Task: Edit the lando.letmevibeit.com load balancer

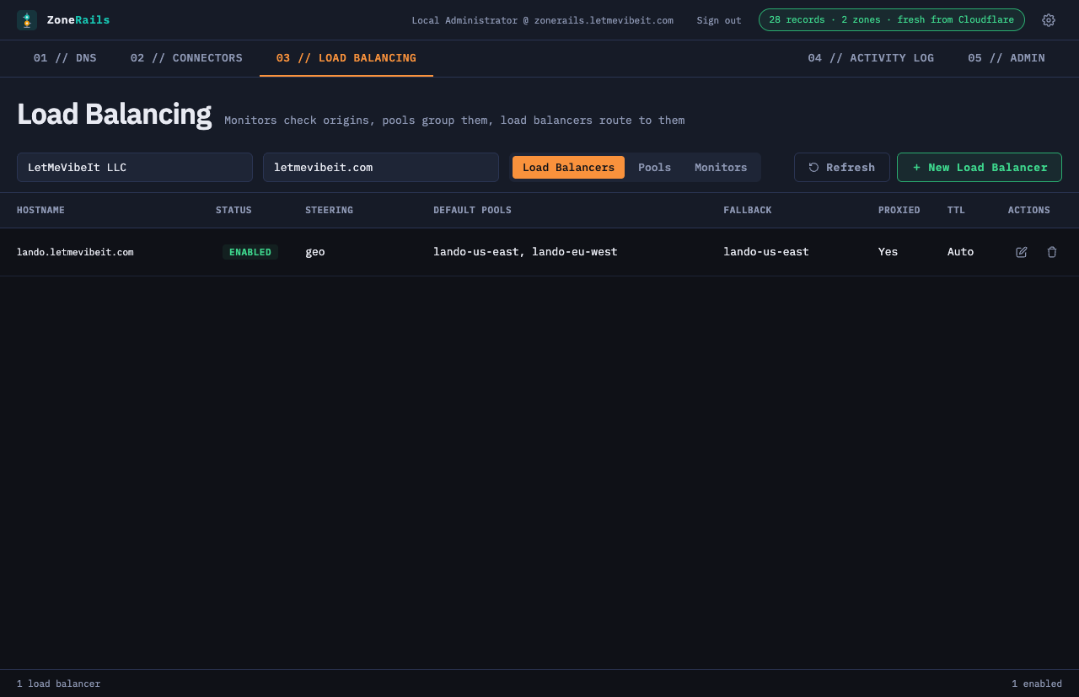Action: 1022,252
